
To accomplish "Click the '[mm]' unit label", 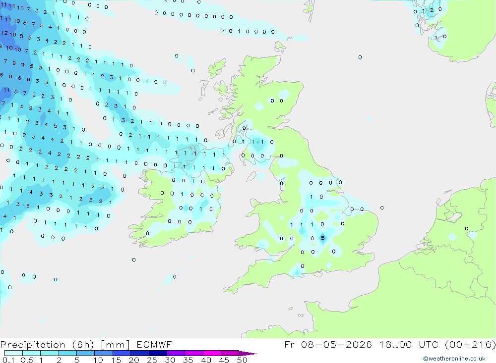I will coord(115,345).
